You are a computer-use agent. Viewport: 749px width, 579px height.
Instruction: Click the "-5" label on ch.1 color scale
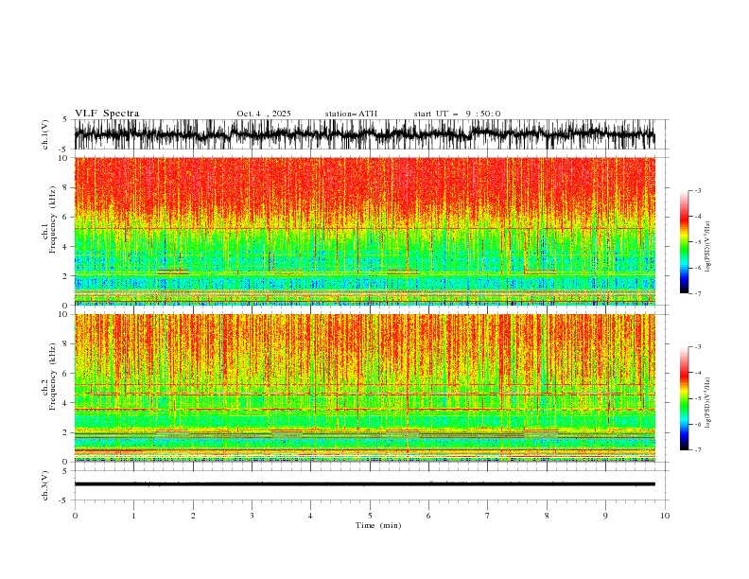click(x=697, y=242)
